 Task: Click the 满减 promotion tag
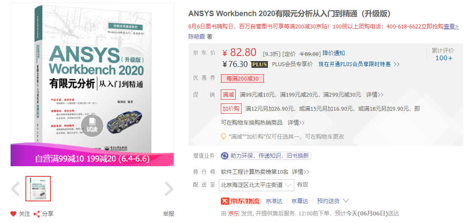point(228,95)
